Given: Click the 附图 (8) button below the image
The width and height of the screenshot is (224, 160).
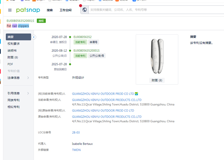Looking at the screenshot, I should [x=157, y=80].
